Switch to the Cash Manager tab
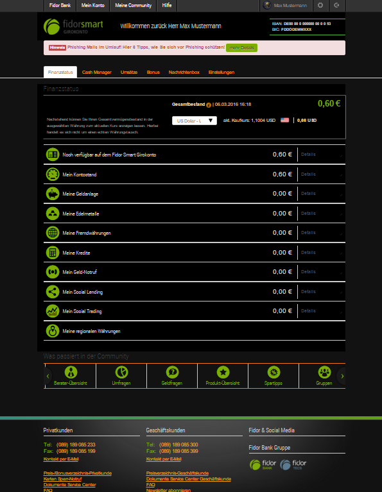This screenshot has height=492, width=382. (97, 72)
